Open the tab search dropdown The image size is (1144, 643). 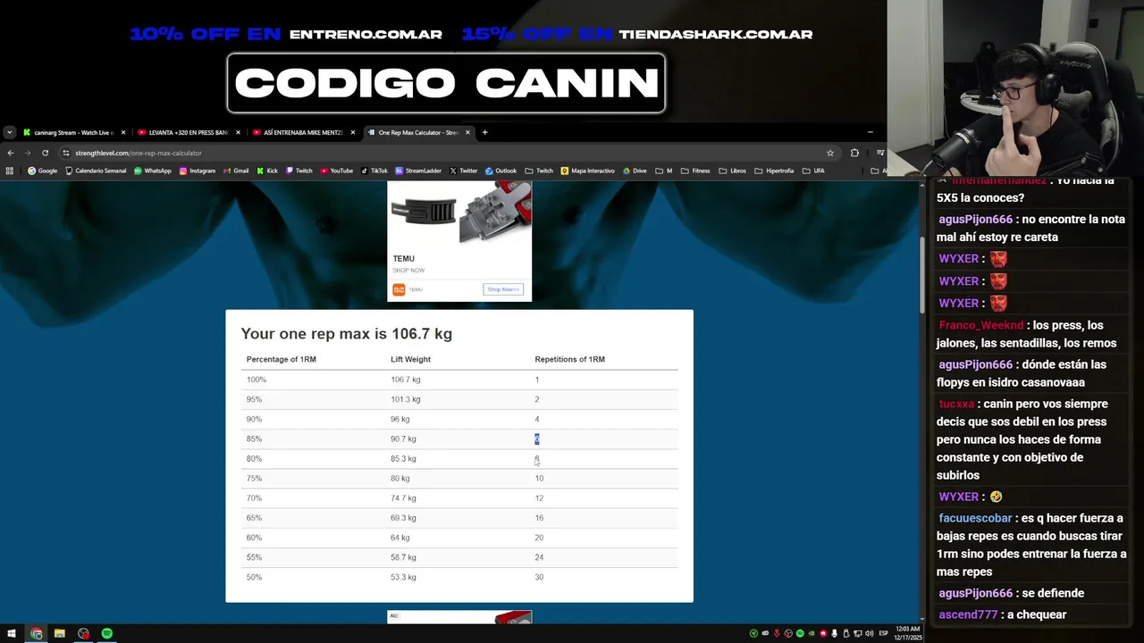9,132
